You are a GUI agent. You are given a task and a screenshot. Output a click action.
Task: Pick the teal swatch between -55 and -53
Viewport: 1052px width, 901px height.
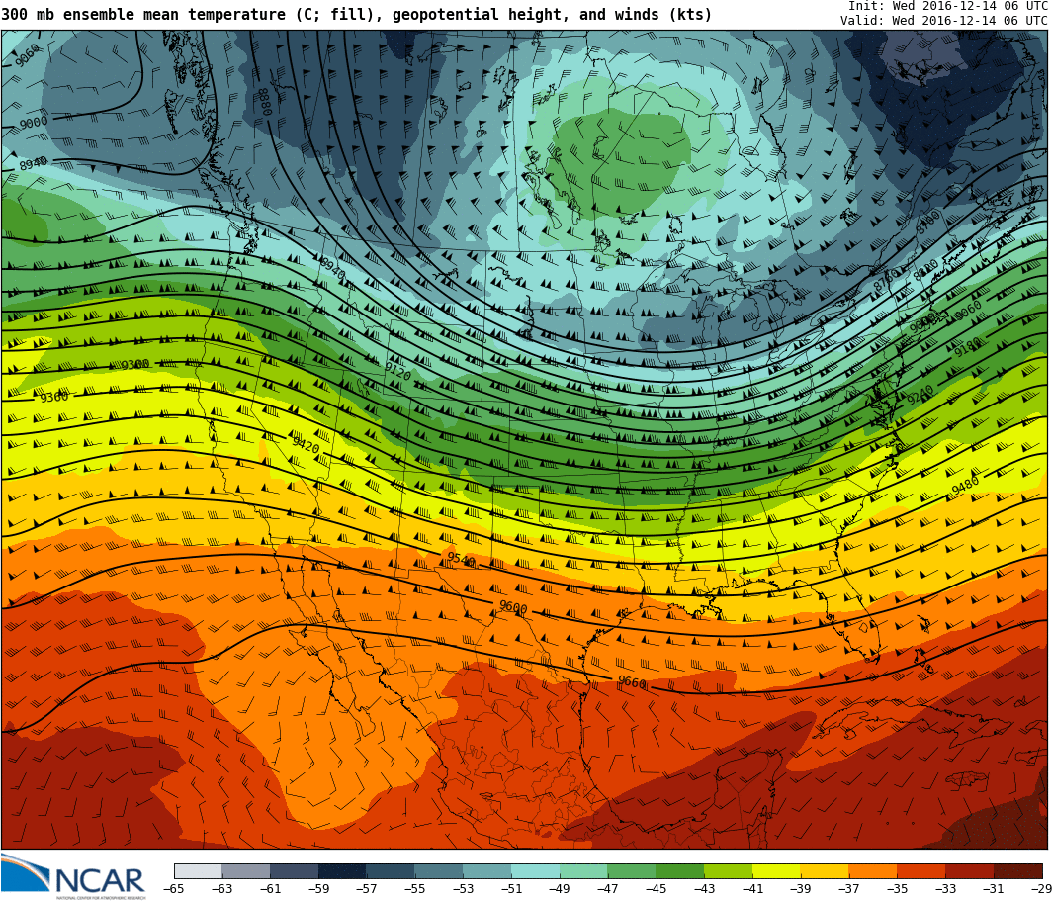pyautogui.click(x=439, y=870)
